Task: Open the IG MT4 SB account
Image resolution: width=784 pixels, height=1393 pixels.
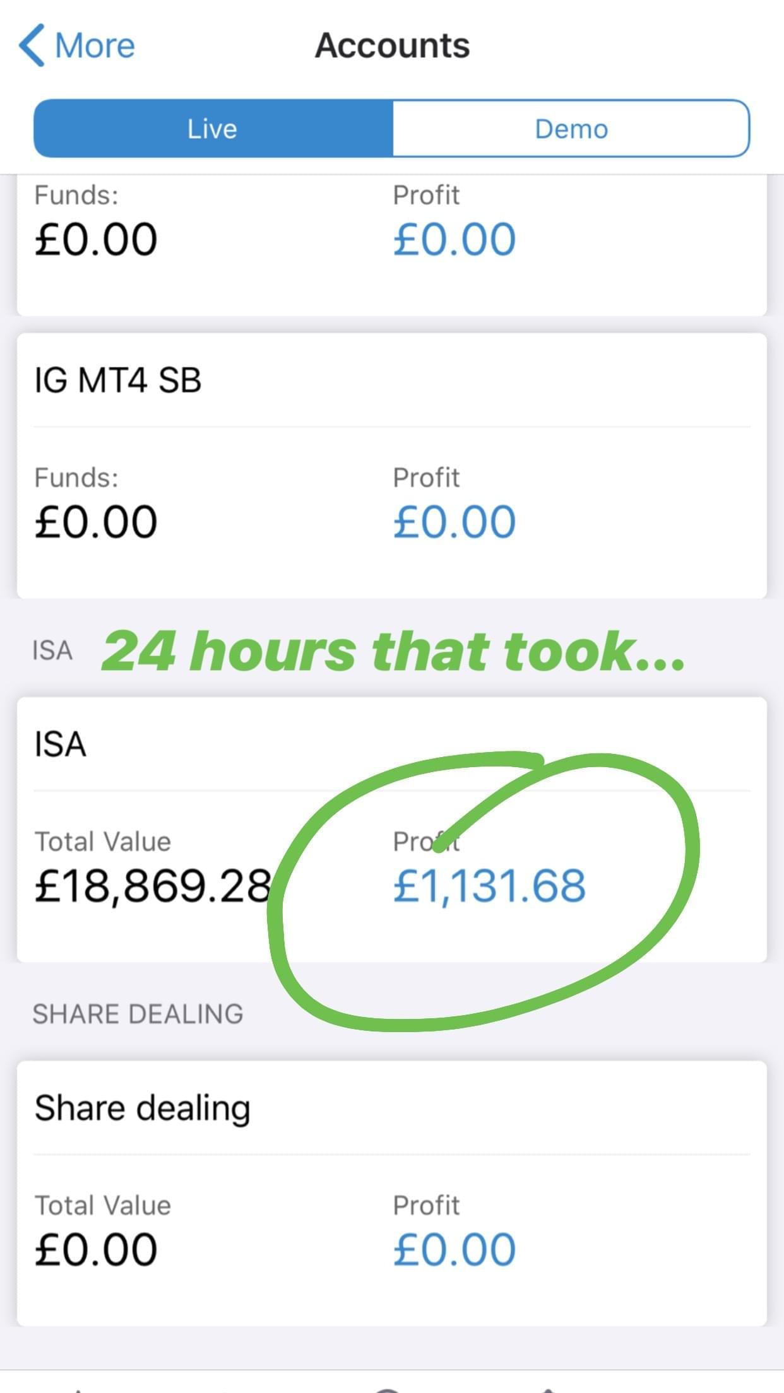Action: [x=118, y=380]
